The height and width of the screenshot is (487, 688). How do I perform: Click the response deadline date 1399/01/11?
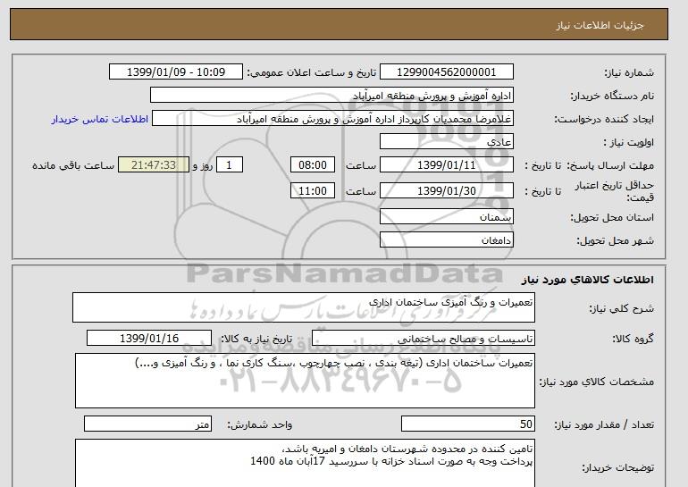446,165
